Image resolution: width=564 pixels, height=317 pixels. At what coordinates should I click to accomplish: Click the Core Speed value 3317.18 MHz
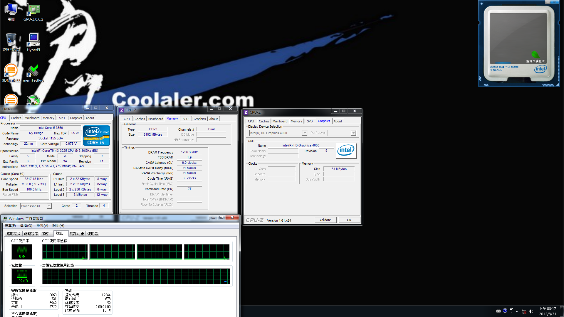click(x=34, y=179)
